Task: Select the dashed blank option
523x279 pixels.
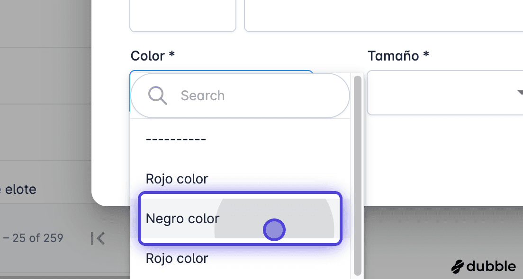Action: click(x=240, y=139)
